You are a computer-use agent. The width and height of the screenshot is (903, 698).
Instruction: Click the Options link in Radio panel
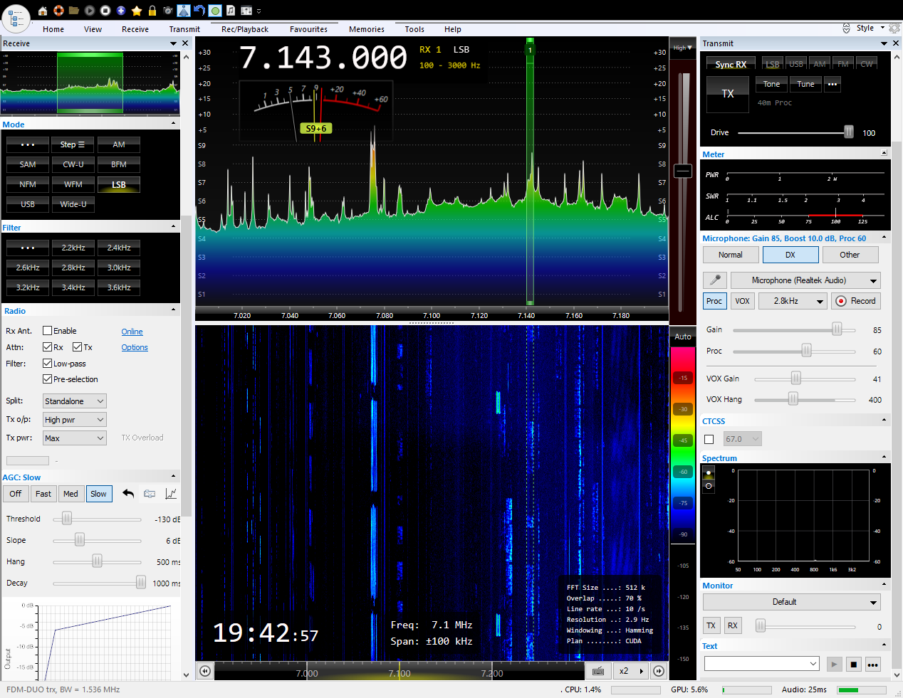[135, 348]
